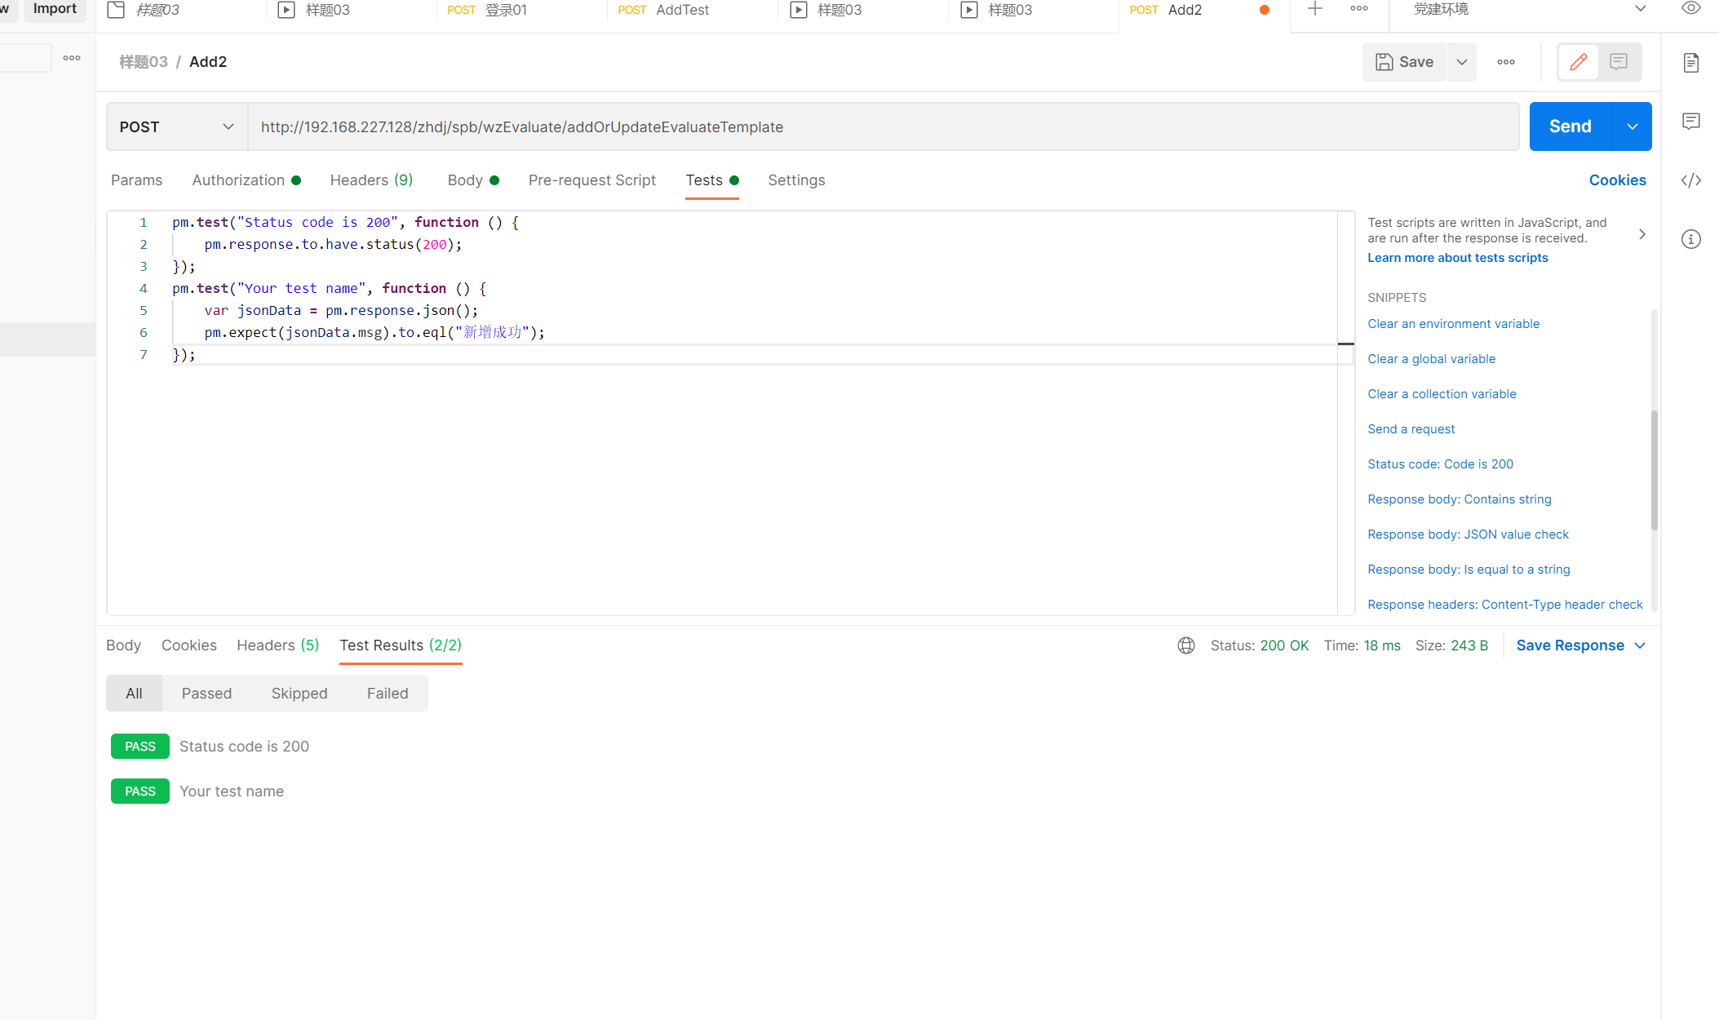
Task: Collapse the snippets panel chevron
Action: [1642, 234]
